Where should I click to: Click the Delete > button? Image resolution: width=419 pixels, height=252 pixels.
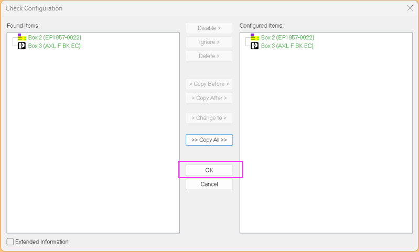[x=209, y=56]
